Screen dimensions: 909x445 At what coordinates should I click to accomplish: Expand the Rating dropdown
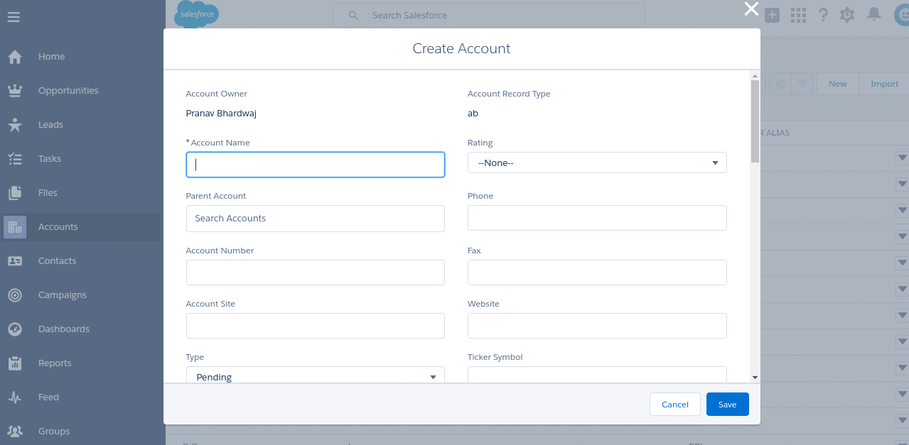pyautogui.click(x=597, y=163)
